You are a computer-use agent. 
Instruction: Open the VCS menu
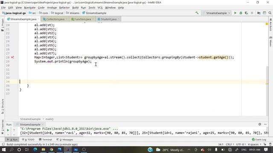tap(100, 8)
